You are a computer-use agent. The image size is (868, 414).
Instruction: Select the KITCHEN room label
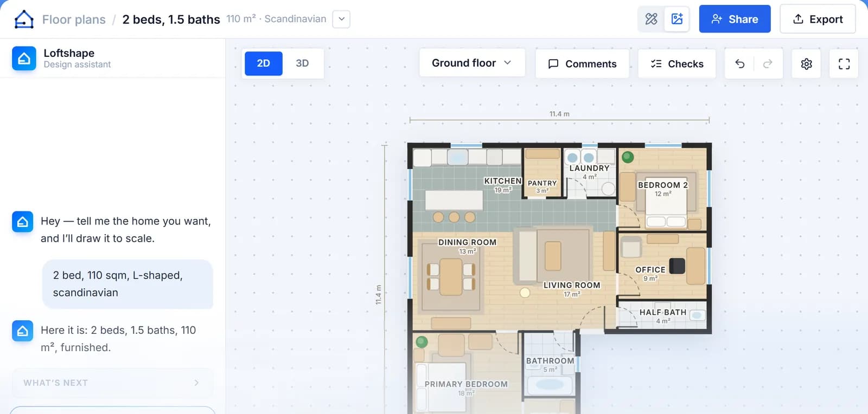click(x=503, y=181)
